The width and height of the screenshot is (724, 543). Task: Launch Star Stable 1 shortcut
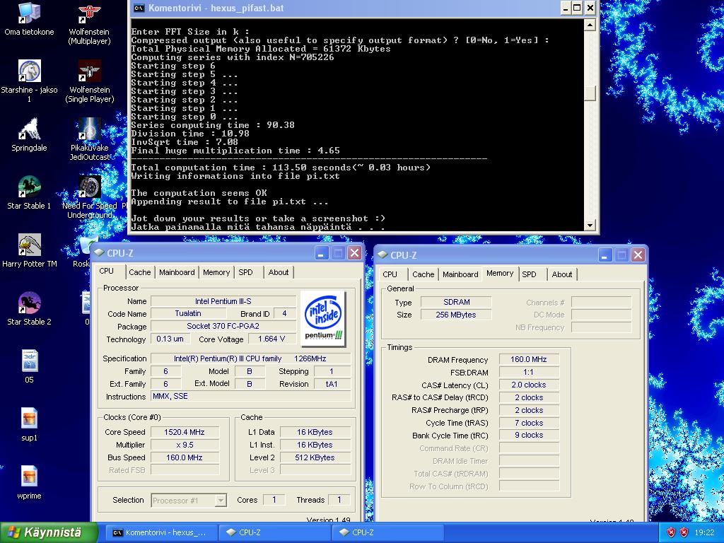(29, 192)
